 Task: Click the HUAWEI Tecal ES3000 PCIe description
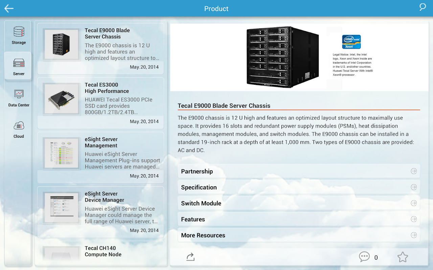point(119,106)
